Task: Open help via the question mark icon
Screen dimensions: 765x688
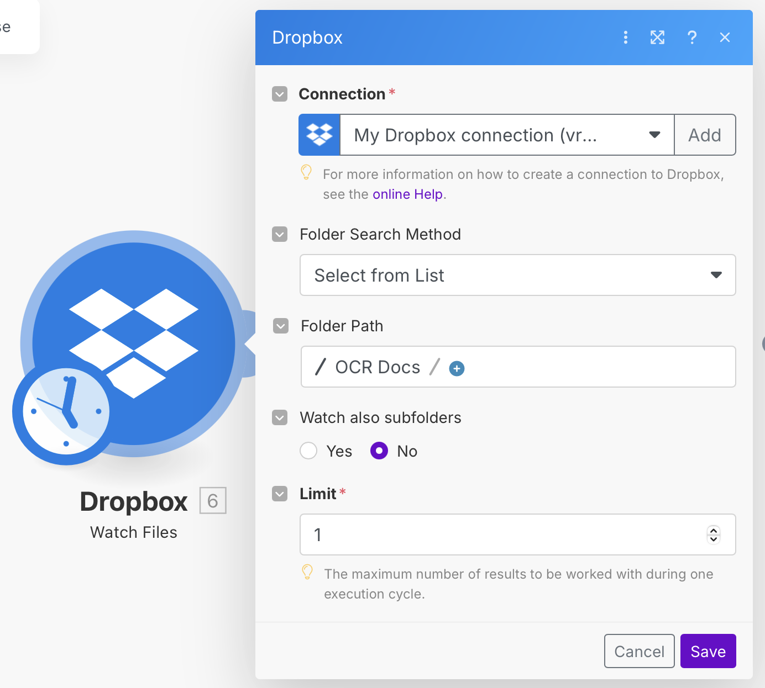Action: tap(691, 37)
